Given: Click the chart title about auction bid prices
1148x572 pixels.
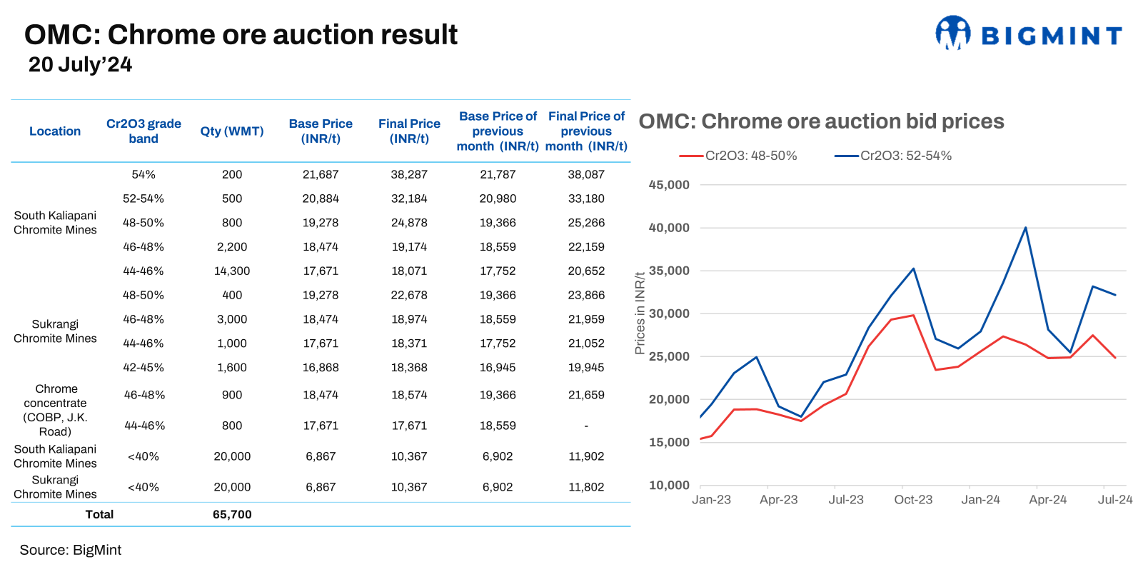Looking at the screenshot, I should tap(821, 121).
